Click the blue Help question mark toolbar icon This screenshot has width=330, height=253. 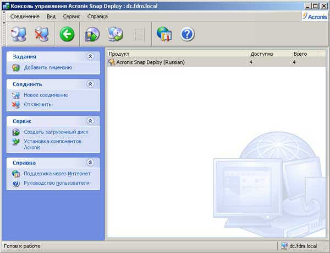[x=188, y=34]
